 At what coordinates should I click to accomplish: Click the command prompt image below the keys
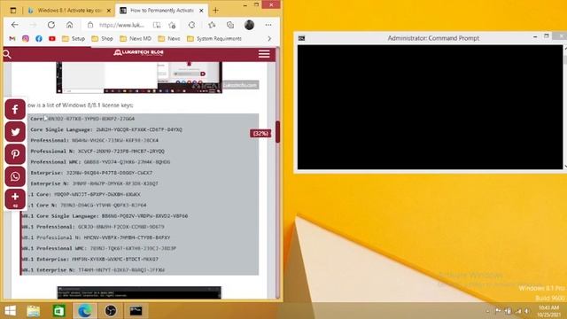click(x=139, y=292)
